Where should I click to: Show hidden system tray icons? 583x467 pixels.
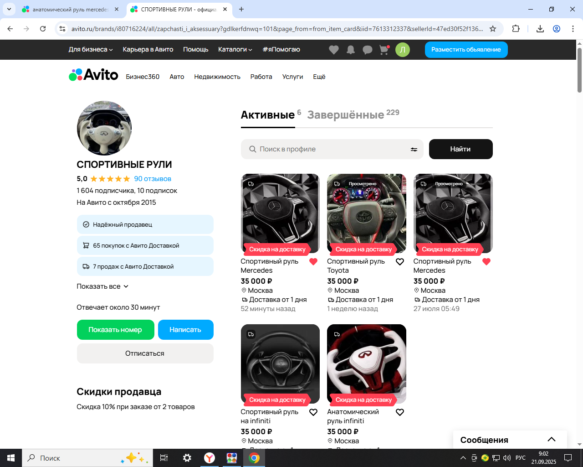pos(463,458)
